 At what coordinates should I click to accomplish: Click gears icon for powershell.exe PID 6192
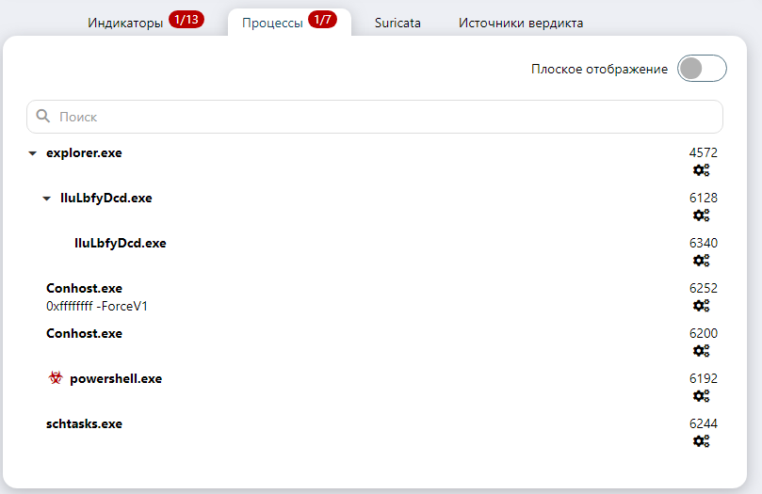coord(701,396)
